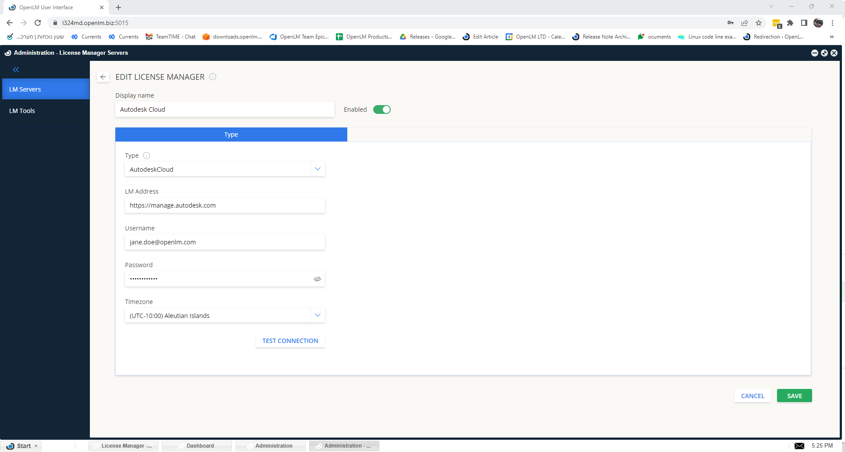
Task: Open the Releases Google bookmark
Action: tap(427, 37)
